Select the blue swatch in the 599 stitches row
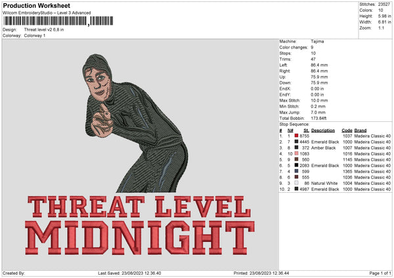The height and width of the screenshot is (278, 394). click(297, 171)
